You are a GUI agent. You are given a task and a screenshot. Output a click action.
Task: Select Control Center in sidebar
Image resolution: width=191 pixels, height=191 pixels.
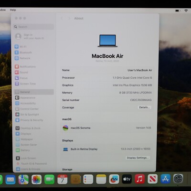(x=27, y=109)
